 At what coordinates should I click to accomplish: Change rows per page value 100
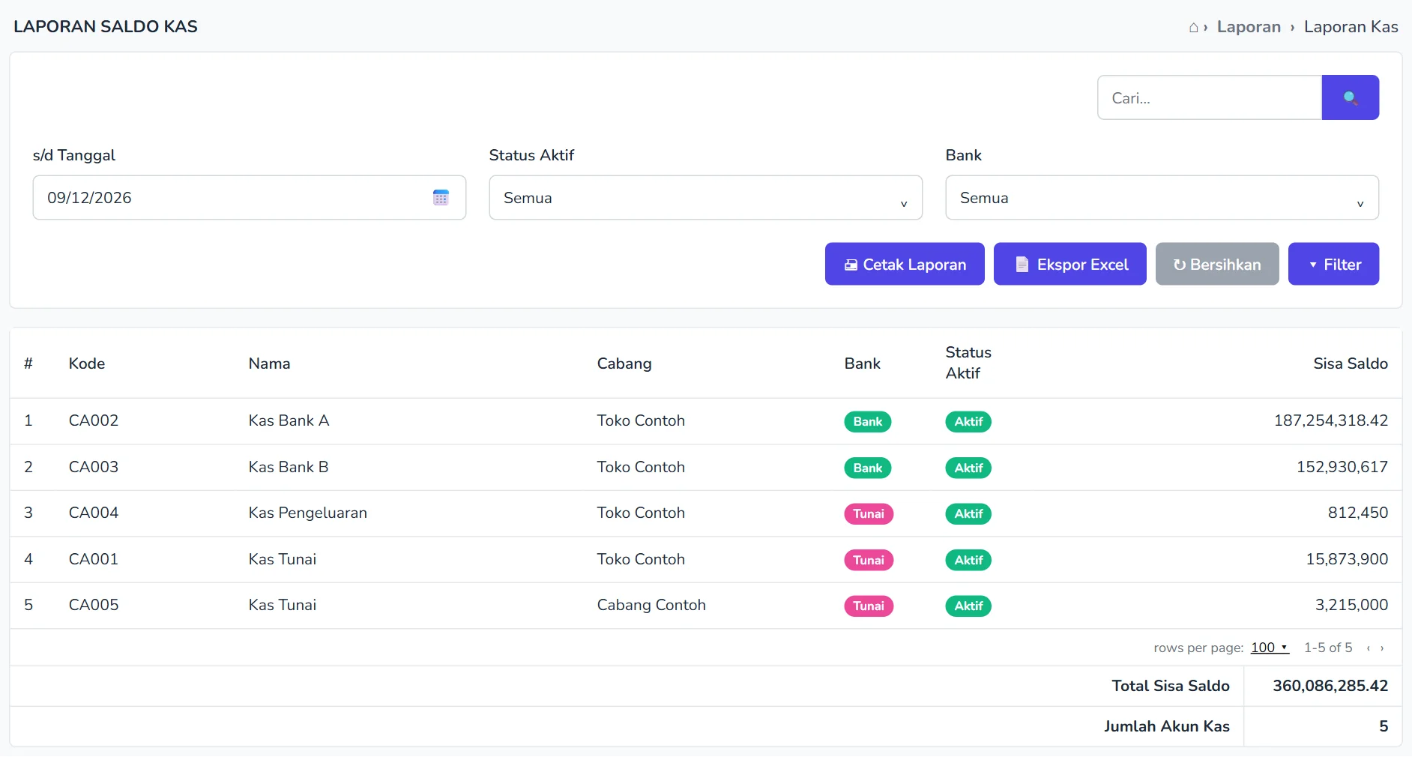point(1270,648)
